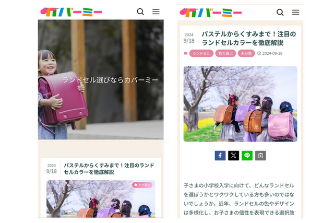
Task: Select the 未分類 category tag
Action: (246, 53)
